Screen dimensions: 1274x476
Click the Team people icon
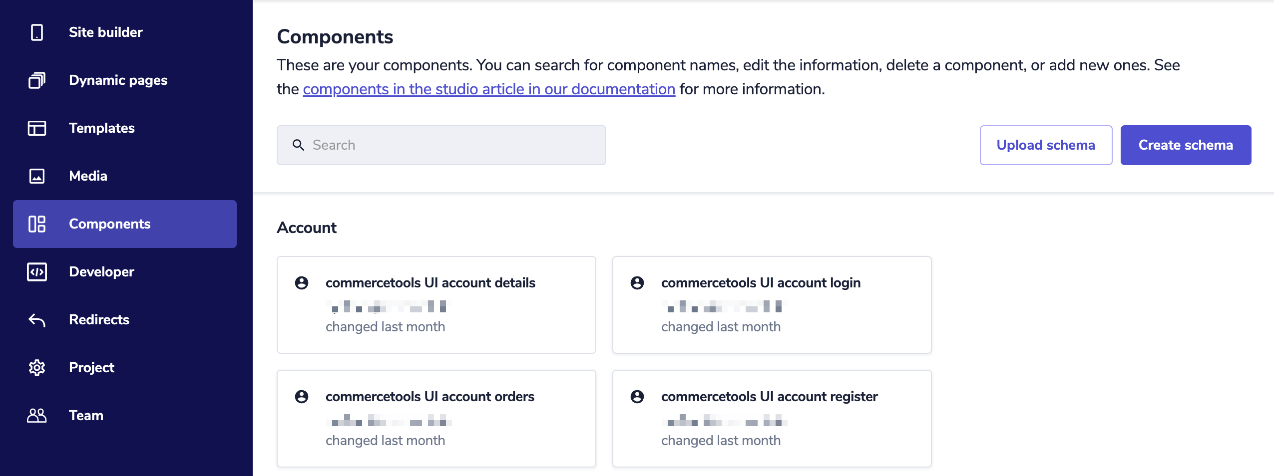pos(37,416)
